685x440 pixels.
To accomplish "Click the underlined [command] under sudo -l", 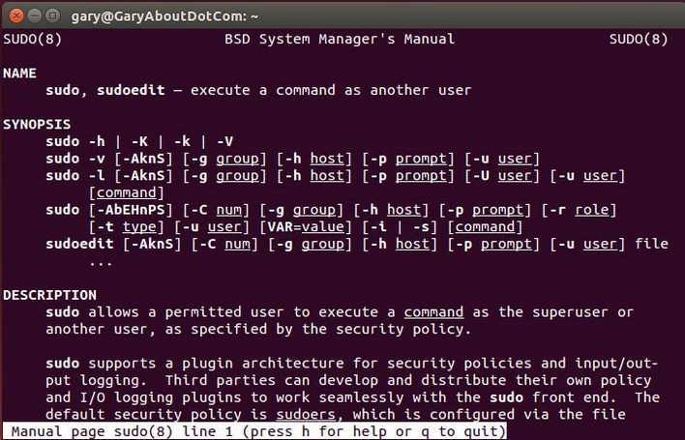I will tap(126, 193).
